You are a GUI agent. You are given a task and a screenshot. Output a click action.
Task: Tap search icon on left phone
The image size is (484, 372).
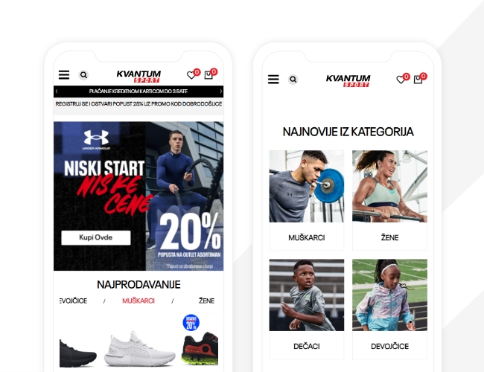(x=83, y=74)
